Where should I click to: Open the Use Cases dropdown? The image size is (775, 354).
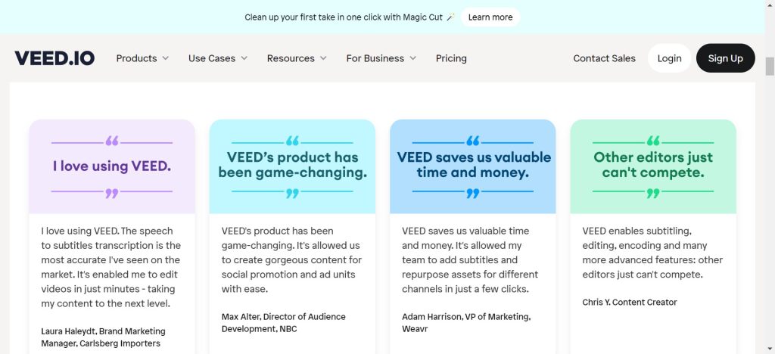pos(218,58)
